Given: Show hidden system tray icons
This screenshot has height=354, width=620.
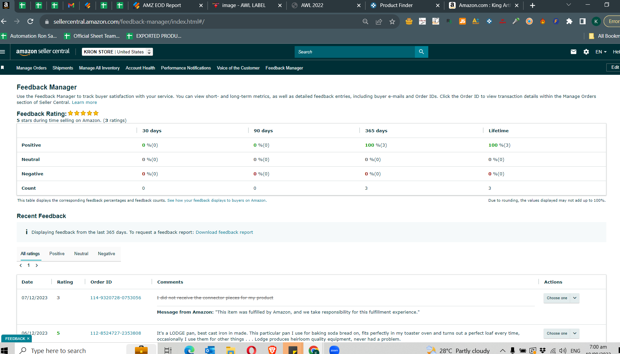Looking at the screenshot, I should [x=502, y=350].
